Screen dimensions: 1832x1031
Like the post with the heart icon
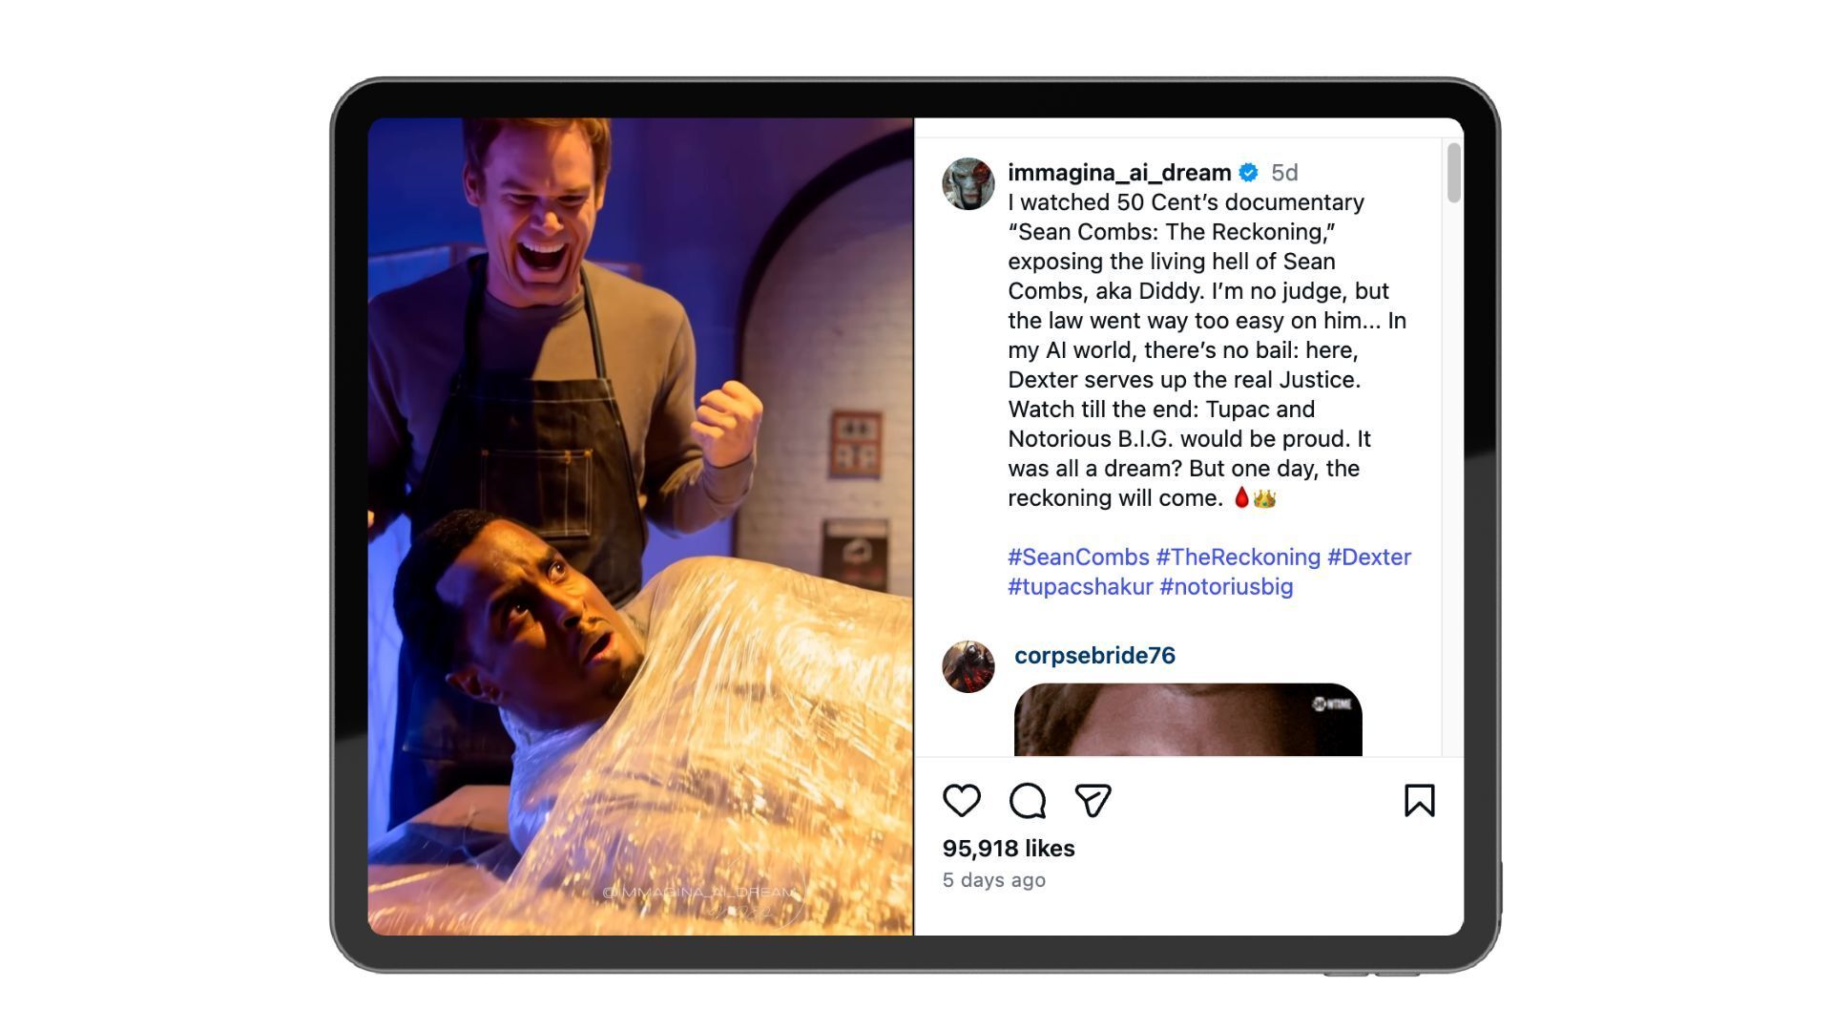pyautogui.click(x=961, y=801)
